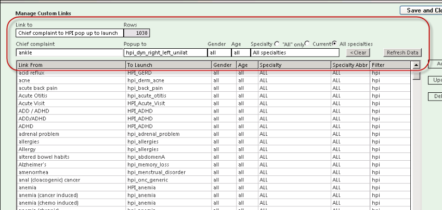
Task: Click the HPI_GERD cell
Action: [169, 73]
